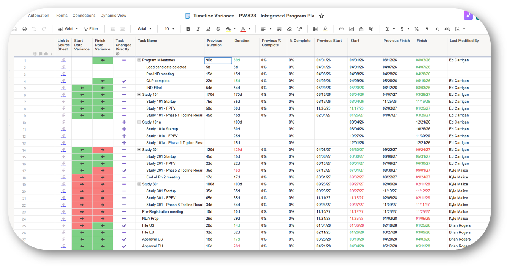Click the source sheet link for Study 101a
The width and height of the screenshot is (507, 266).
click(x=63, y=122)
